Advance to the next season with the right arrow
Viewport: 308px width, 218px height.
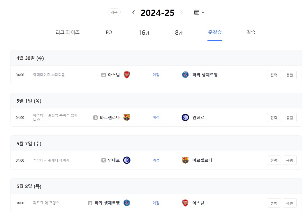point(181,12)
